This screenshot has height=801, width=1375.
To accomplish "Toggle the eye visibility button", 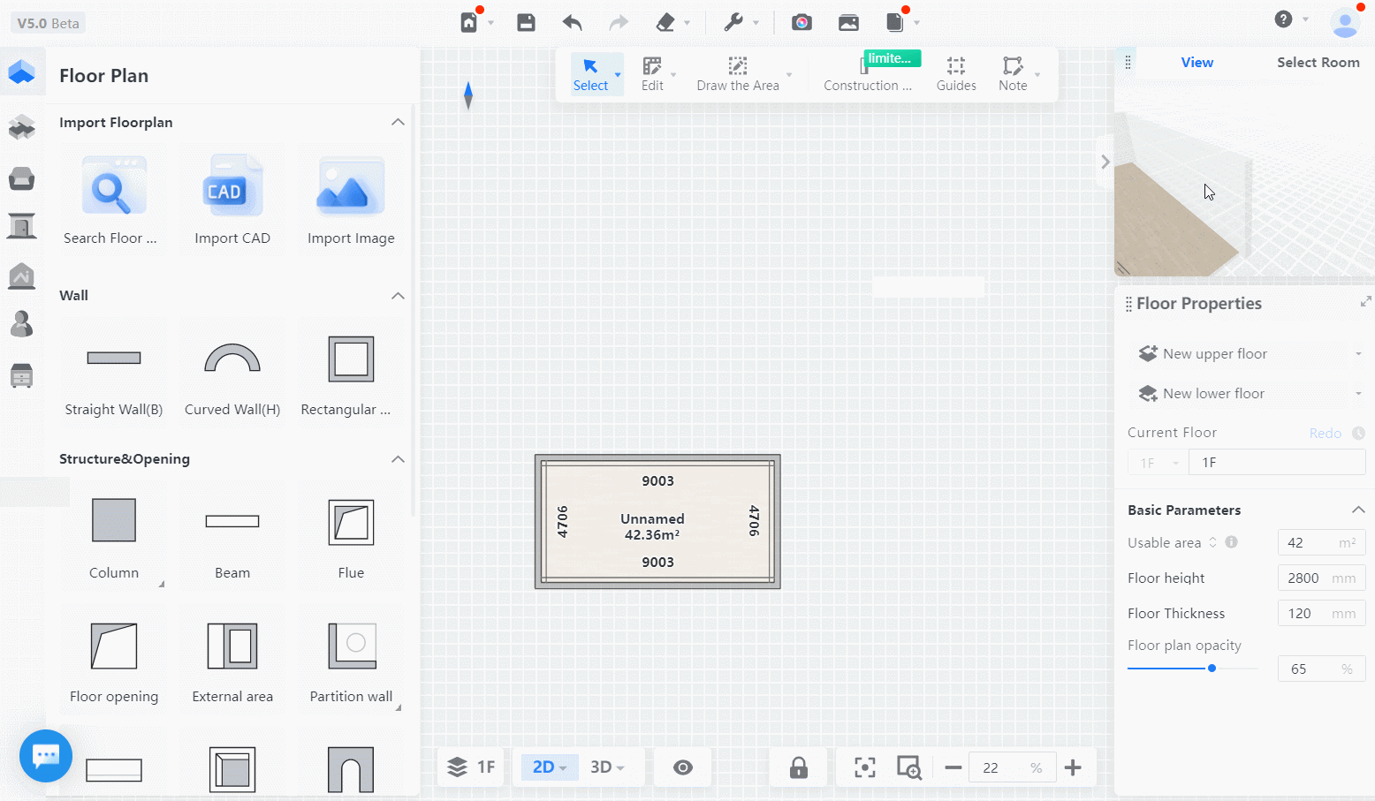I will coord(683,767).
